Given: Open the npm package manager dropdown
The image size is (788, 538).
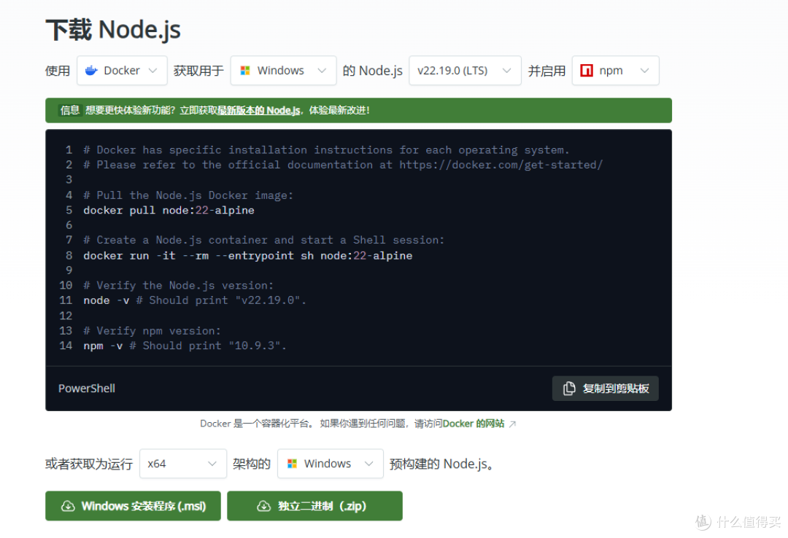Looking at the screenshot, I should pos(615,70).
